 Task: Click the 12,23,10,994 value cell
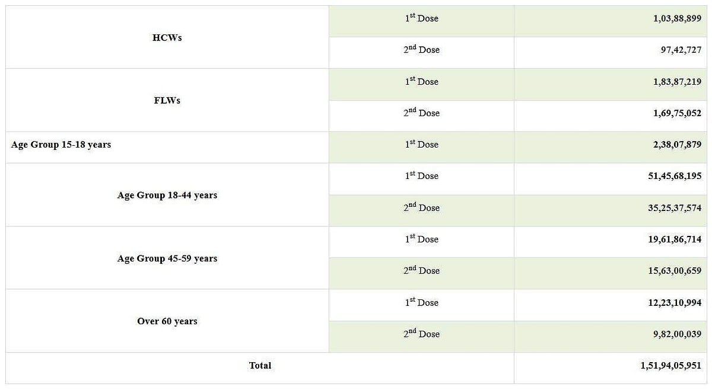[675, 302]
